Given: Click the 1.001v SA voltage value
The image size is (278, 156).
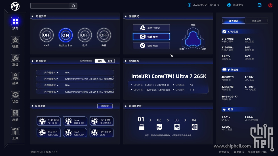Looking at the screenshot, I should pos(226,117).
